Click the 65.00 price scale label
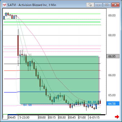This screenshot has height=122, width=122. 112,95
